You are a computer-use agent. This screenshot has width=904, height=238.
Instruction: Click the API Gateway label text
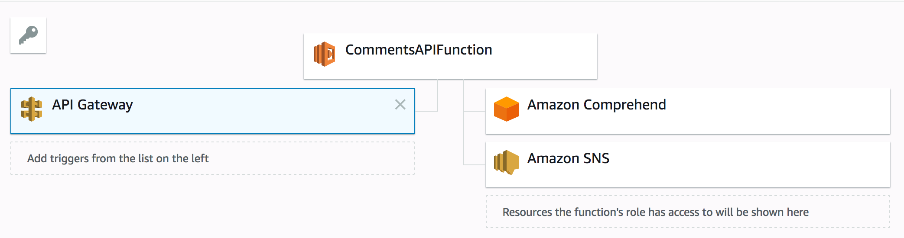92,105
